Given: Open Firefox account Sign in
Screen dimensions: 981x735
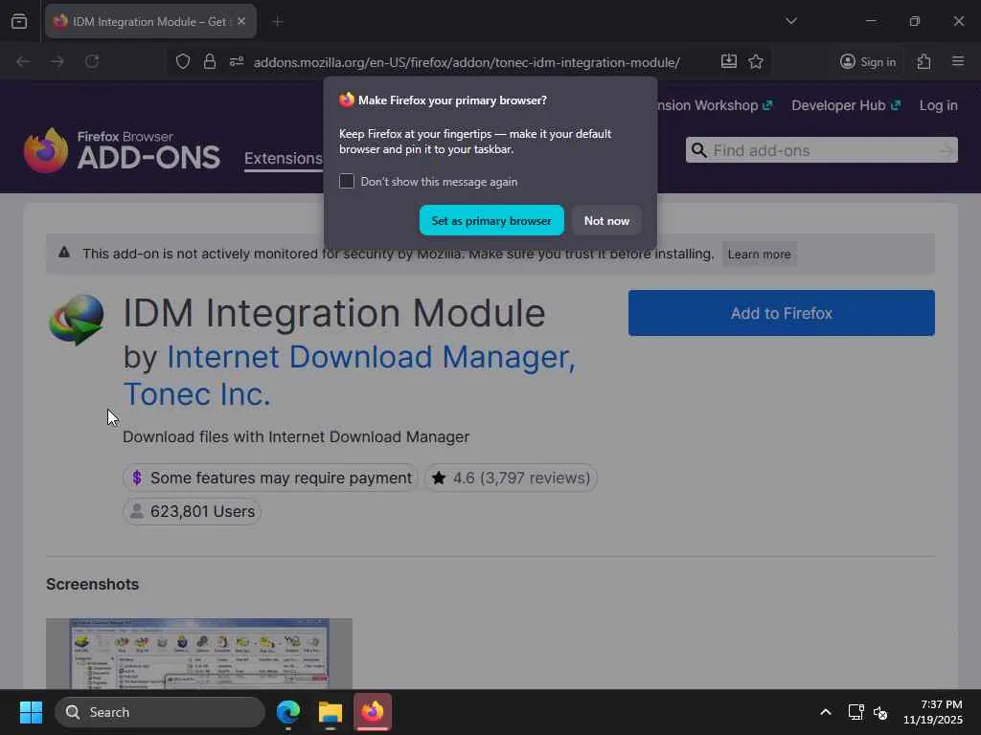Looking at the screenshot, I should tap(868, 62).
